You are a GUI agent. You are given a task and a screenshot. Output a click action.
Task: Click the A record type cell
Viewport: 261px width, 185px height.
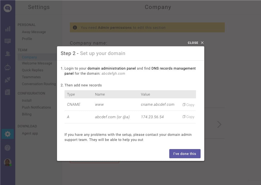pos(68,117)
